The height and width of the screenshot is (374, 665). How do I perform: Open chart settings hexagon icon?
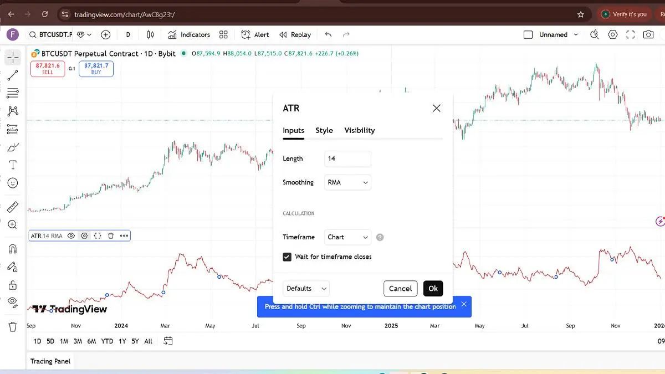[x=613, y=34]
